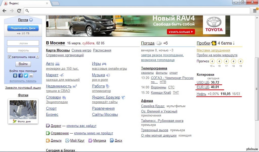The image size is (259, 152).
Task: Click the Диск icon in services row
Action: point(112,141)
